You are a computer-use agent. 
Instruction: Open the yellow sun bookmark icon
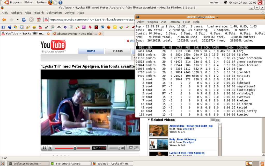coord(115,27)
